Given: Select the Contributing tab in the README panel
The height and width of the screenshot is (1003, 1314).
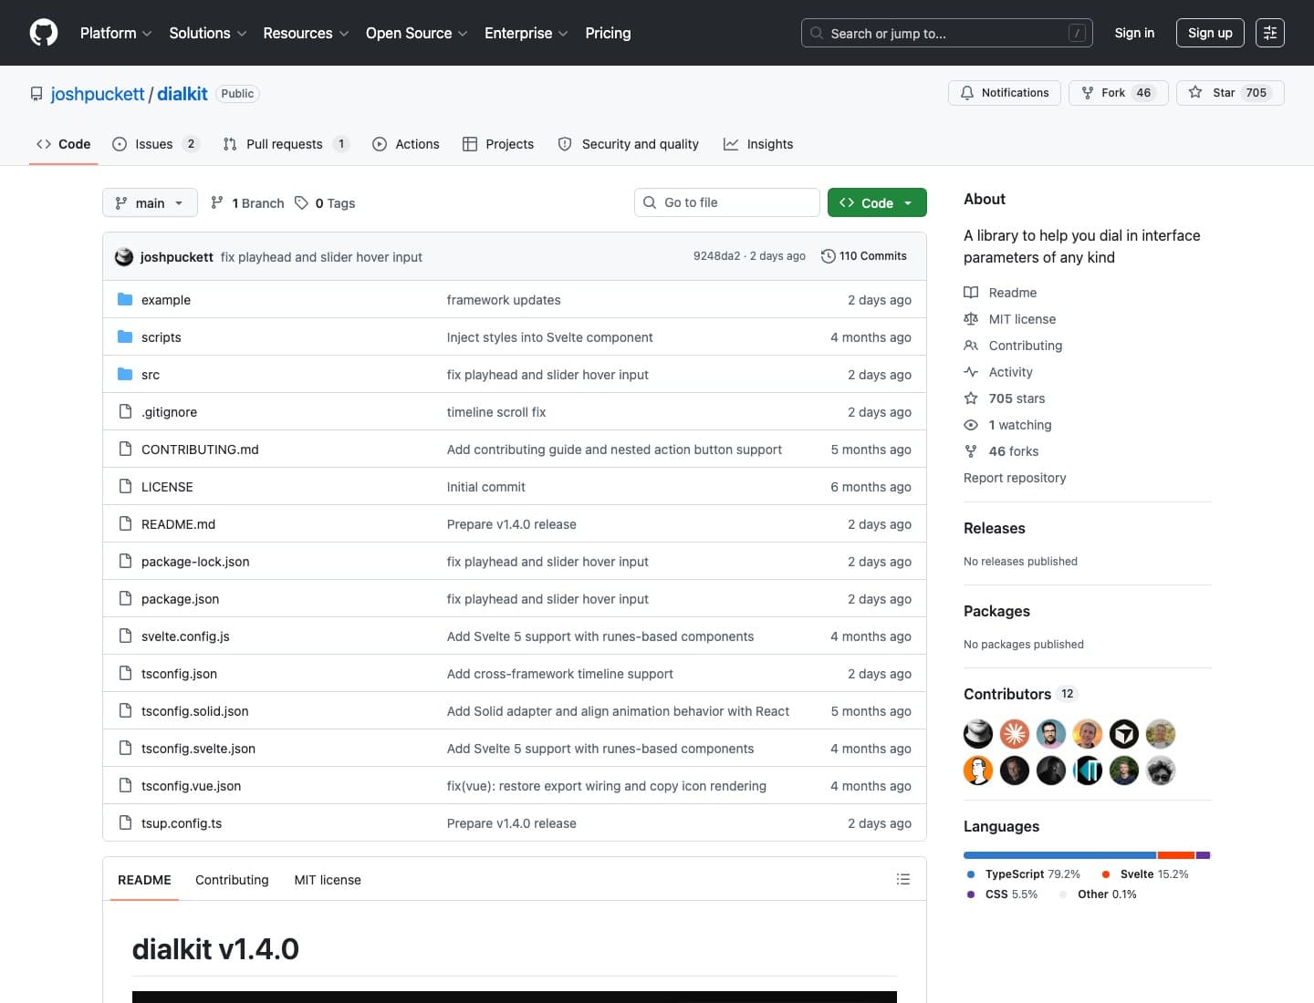Looking at the screenshot, I should click(x=232, y=880).
